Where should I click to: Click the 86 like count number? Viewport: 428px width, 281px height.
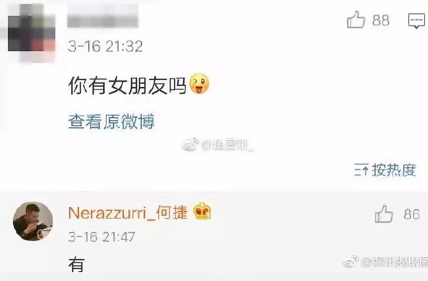tap(412, 214)
